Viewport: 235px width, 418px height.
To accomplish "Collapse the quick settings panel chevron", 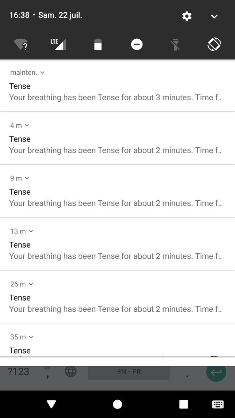I will pos(214,16).
